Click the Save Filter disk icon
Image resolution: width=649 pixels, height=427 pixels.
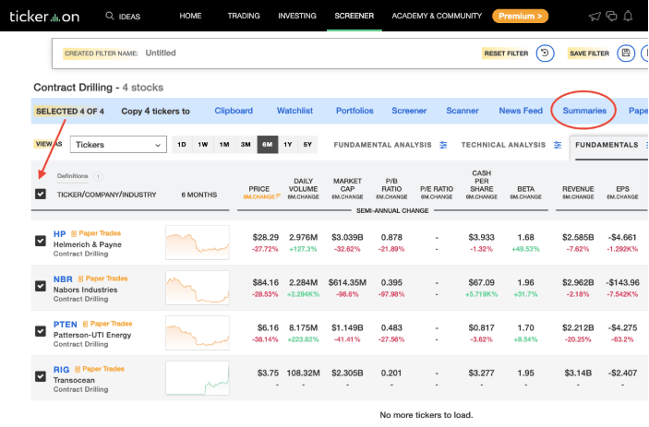click(x=626, y=53)
